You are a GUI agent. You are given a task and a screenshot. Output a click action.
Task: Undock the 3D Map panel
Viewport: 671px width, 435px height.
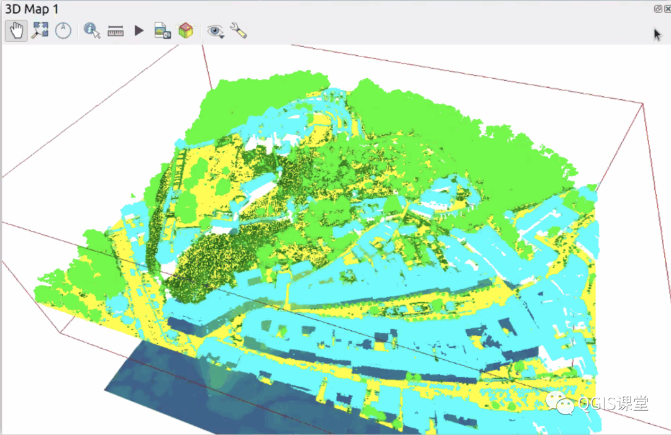[x=658, y=9]
